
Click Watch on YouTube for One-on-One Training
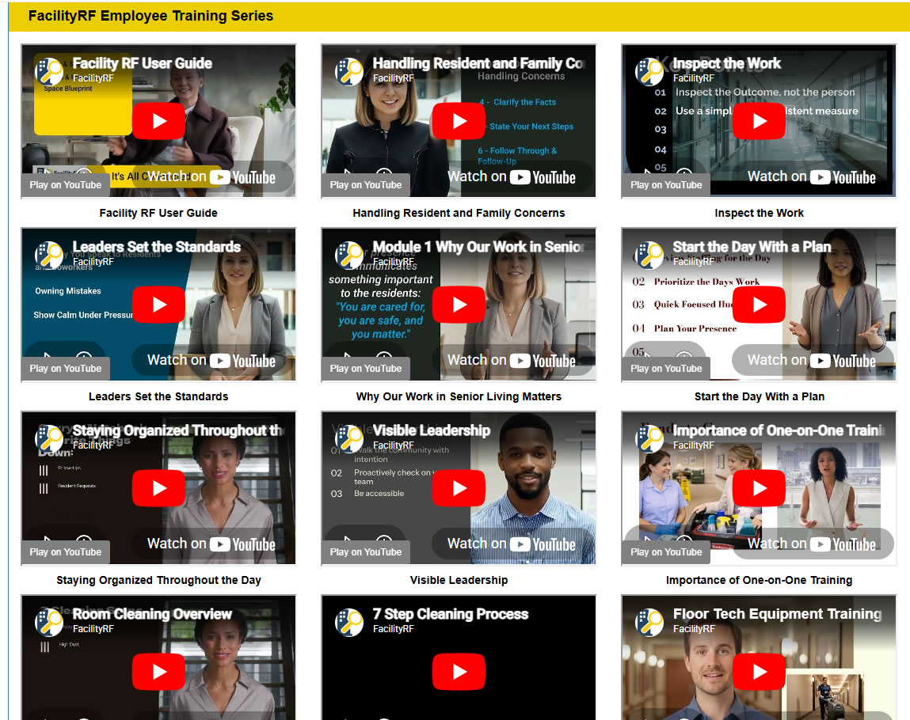point(813,544)
